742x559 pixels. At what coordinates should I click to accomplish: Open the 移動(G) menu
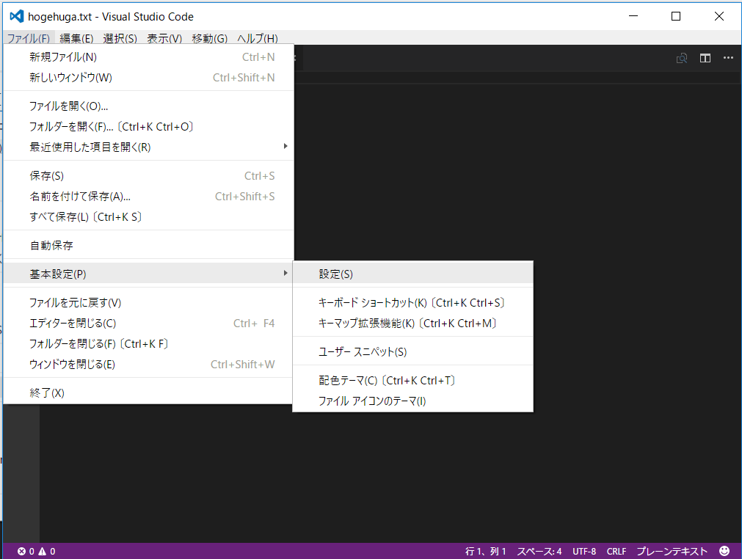[x=210, y=38]
